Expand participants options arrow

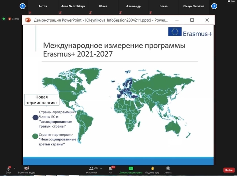click(x=101, y=168)
